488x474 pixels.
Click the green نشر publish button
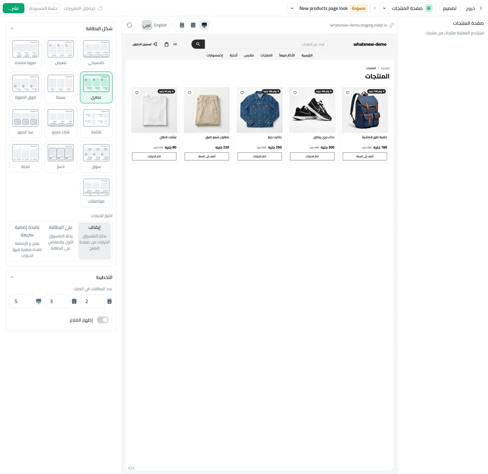(13, 8)
